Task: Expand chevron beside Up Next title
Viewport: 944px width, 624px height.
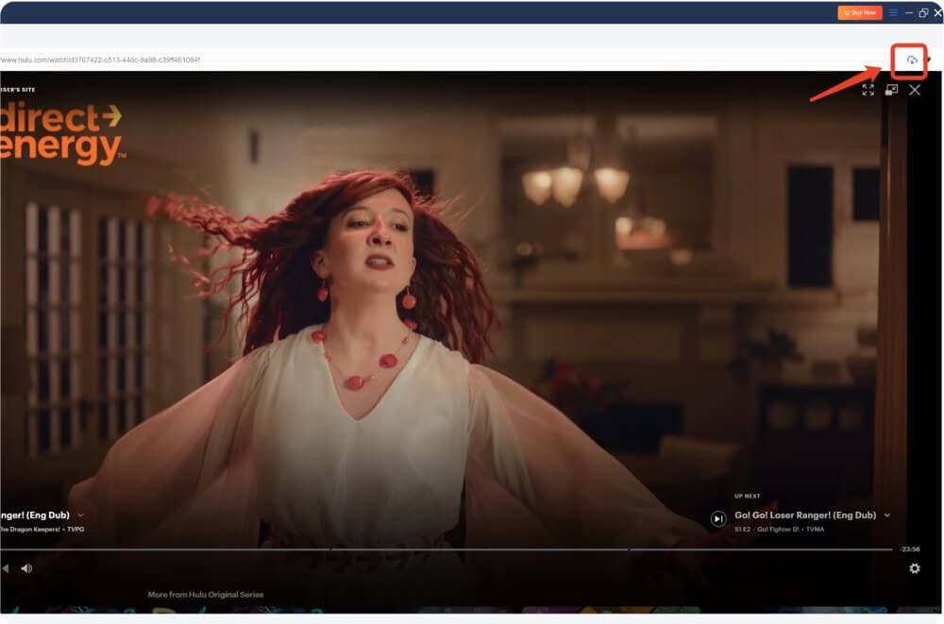Action: pos(886,515)
